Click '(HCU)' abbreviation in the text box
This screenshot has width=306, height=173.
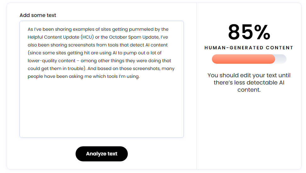[87, 37]
